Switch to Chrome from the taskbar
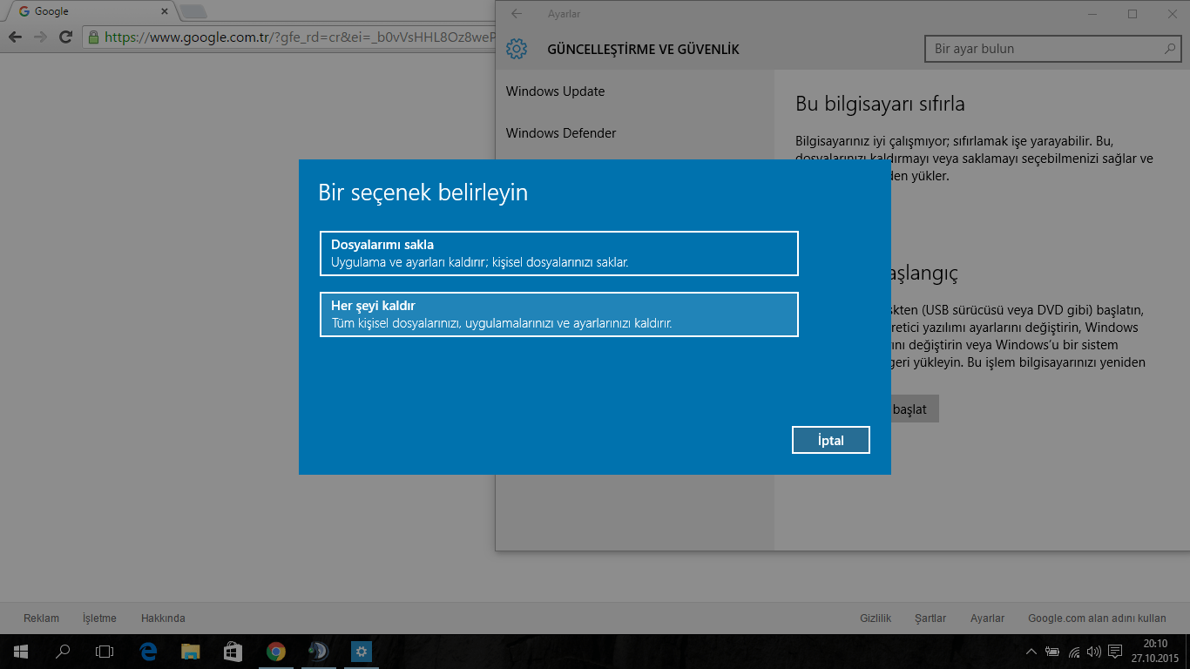The image size is (1190, 669). pyautogui.click(x=275, y=652)
